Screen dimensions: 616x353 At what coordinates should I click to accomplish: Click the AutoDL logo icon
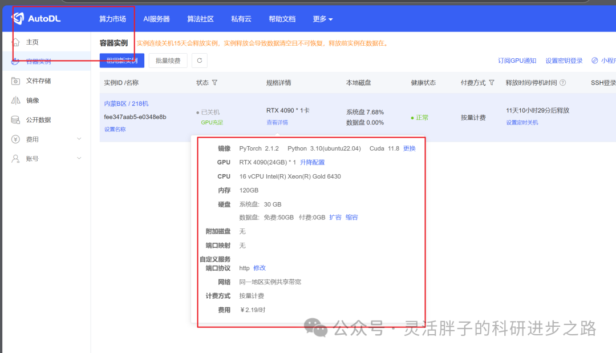pos(18,18)
